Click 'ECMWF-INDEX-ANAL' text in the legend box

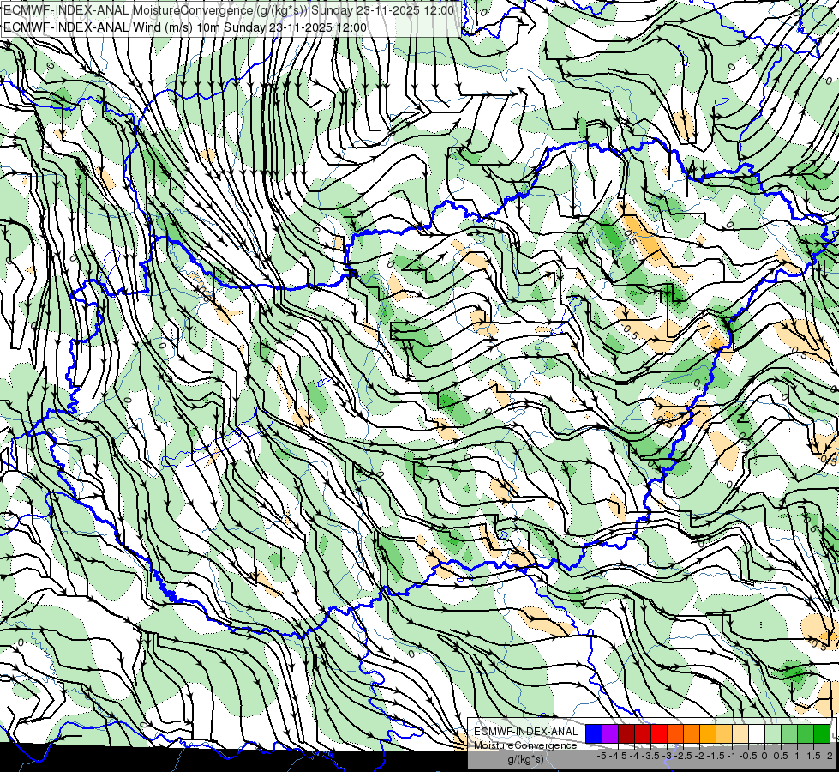tap(526, 732)
